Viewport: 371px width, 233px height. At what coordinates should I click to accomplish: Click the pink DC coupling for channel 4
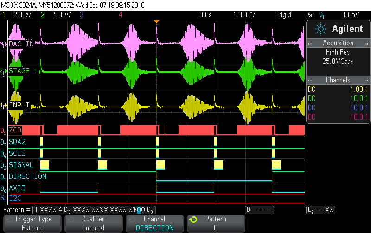click(312, 117)
